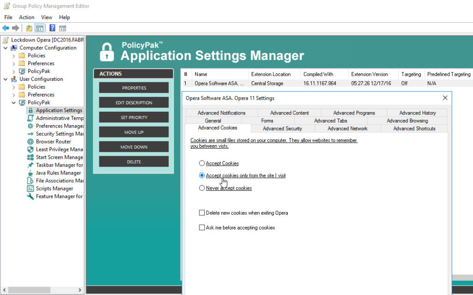Go to the Advanced Network tab
Viewport: 473px width, 295px height.
(x=347, y=128)
